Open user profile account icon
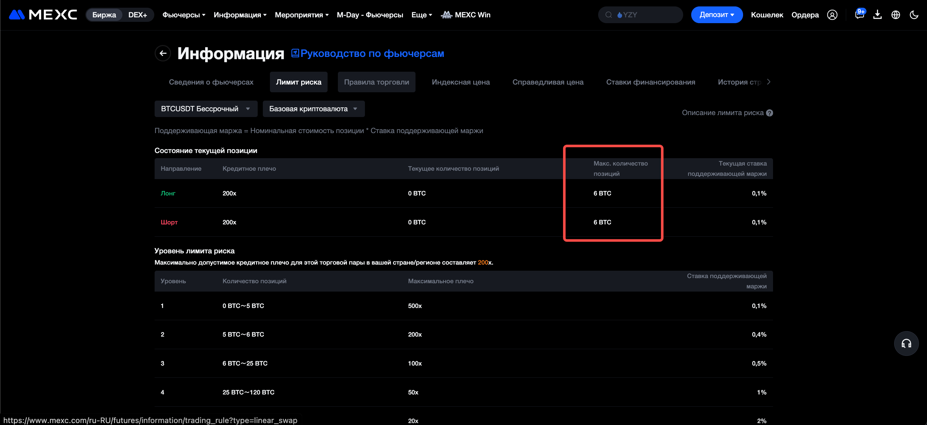 832,15
